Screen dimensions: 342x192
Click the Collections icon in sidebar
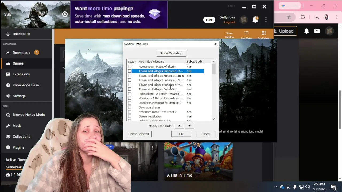pos(8,137)
